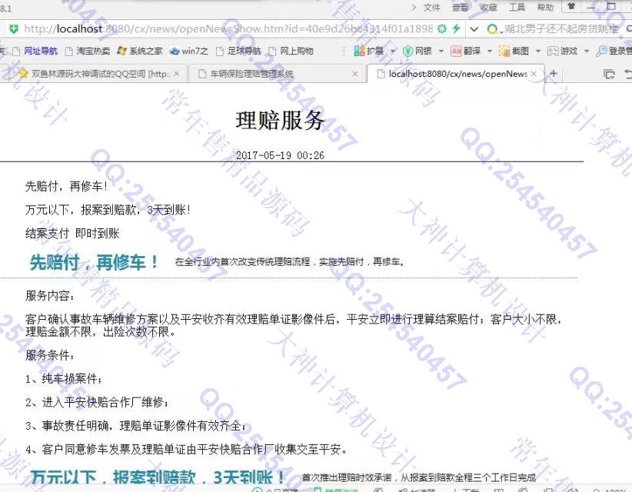Open the win7之 bookmark

coord(188,51)
